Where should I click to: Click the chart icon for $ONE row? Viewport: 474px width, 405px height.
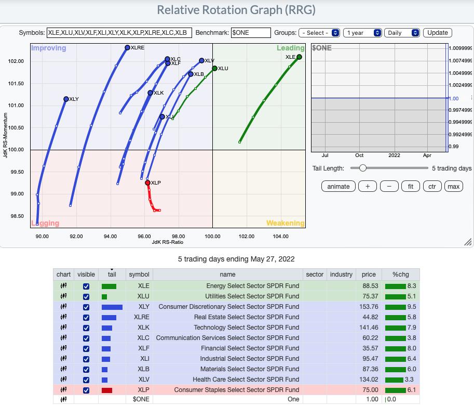point(64,399)
